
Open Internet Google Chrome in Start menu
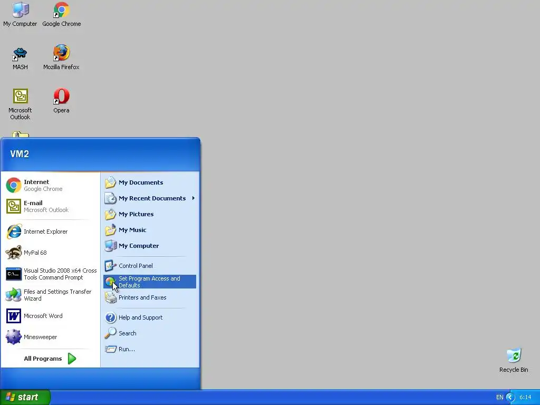(x=50, y=185)
